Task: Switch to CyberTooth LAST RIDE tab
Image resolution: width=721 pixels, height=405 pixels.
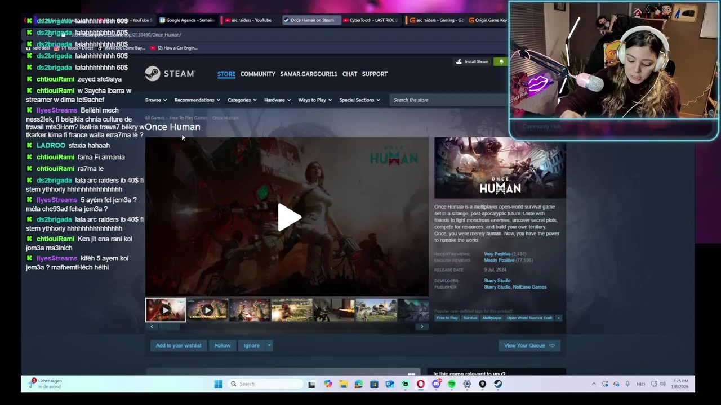Action: click(371, 20)
